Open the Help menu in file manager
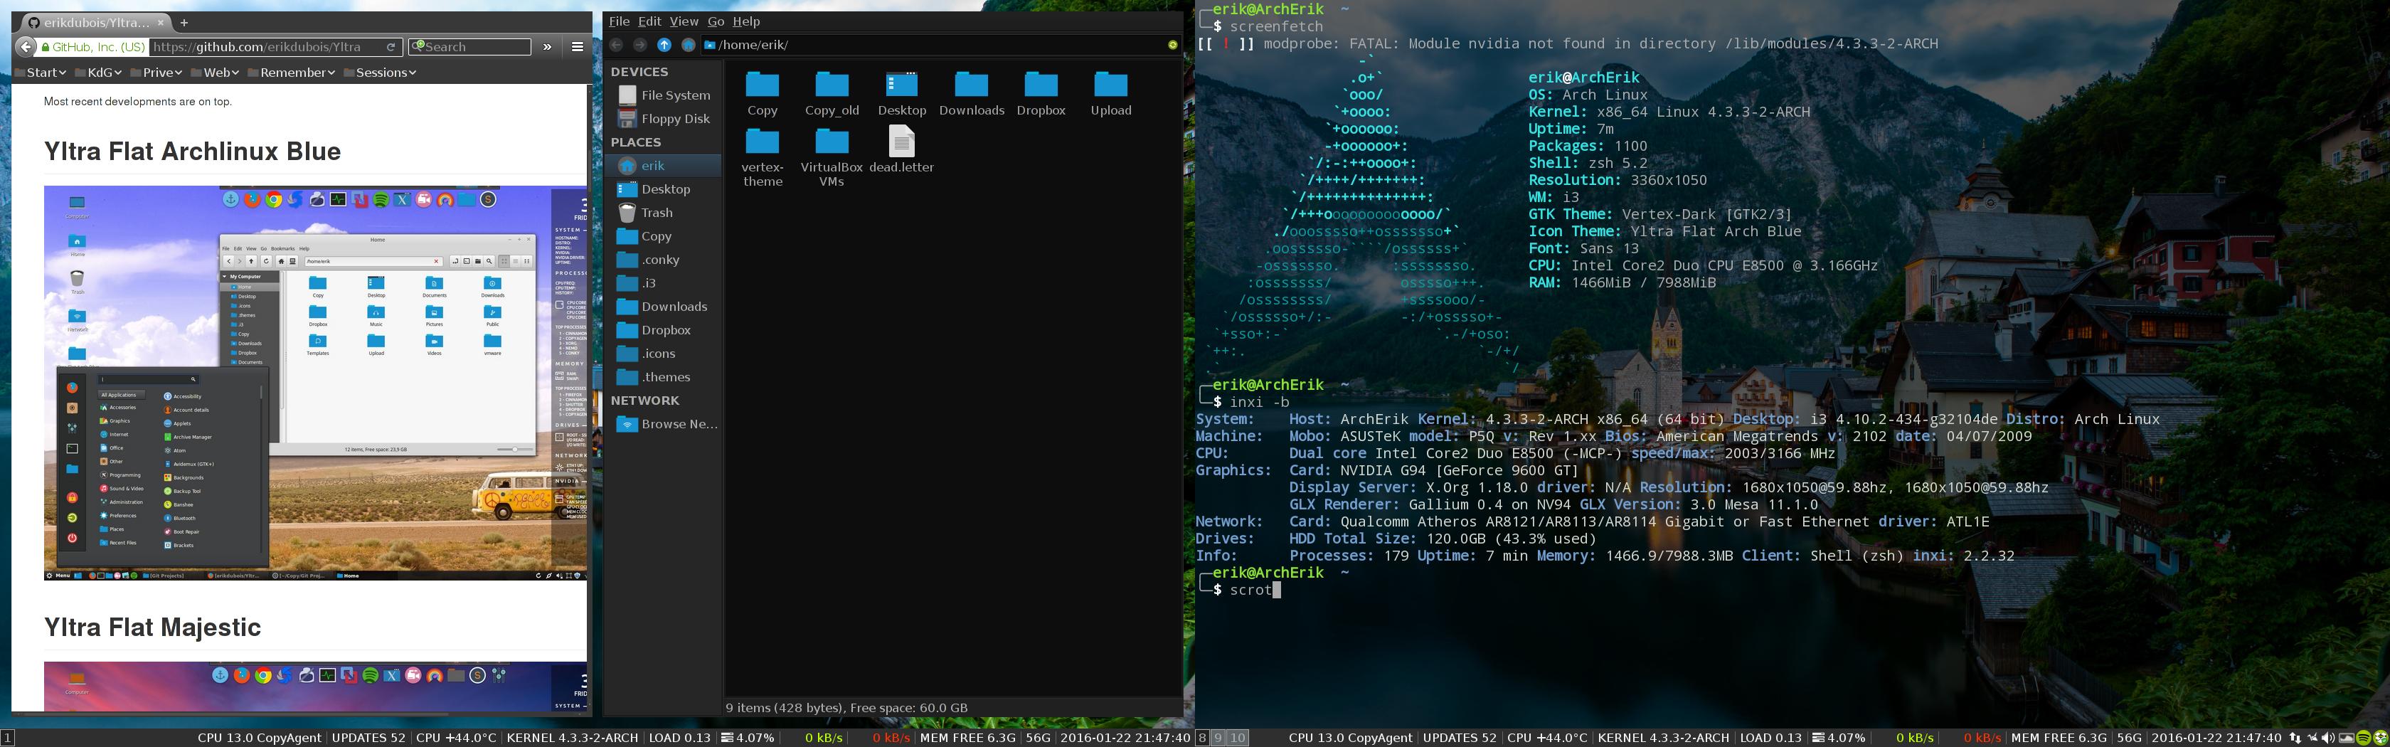The width and height of the screenshot is (2390, 747). click(746, 21)
